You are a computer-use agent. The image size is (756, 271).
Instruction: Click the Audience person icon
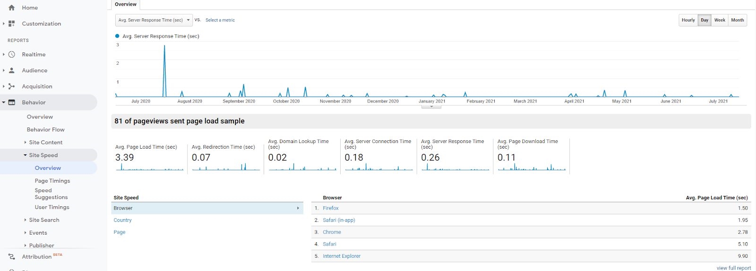pos(12,70)
